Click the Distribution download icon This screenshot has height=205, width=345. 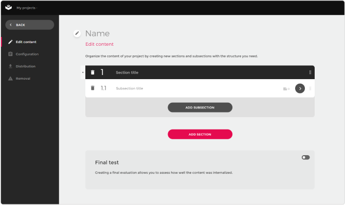(x=10, y=66)
